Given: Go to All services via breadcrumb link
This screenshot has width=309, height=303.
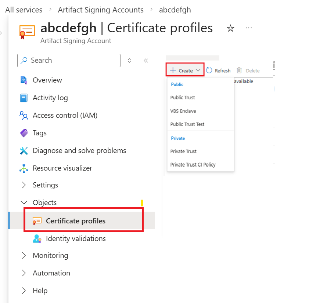Looking at the screenshot, I should pos(24,10).
